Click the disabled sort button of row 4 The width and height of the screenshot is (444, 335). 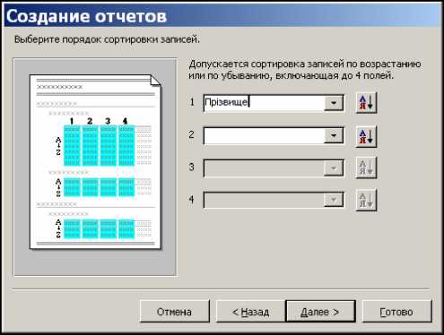click(366, 201)
